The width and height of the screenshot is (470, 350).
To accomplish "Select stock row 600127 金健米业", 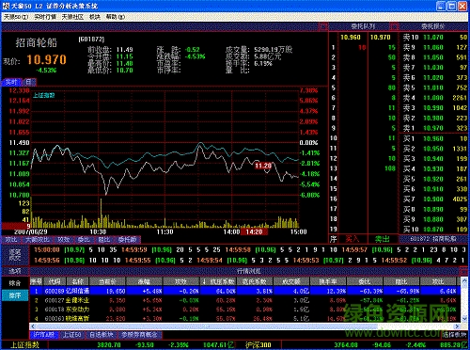I will (x=244, y=300).
